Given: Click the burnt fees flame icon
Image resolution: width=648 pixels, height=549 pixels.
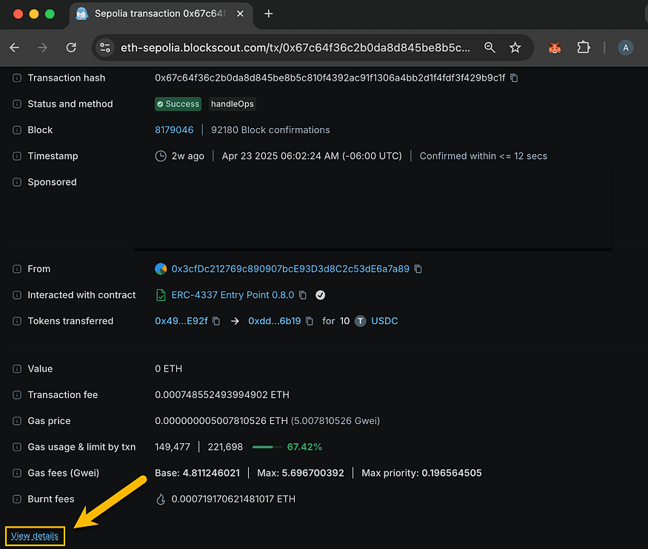Looking at the screenshot, I should (161, 499).
